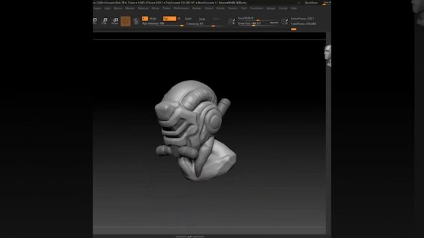Adjust the Rgb Intensity slider

coord(163,24)
